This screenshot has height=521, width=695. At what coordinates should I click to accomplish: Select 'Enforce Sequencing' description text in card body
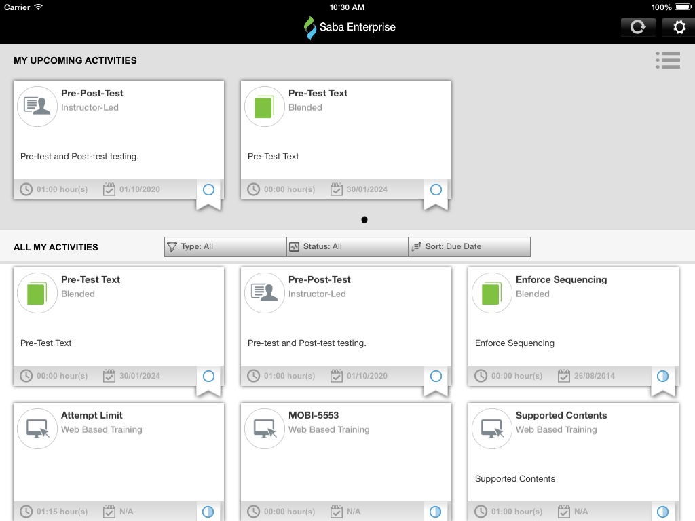[x=514, y=343]
